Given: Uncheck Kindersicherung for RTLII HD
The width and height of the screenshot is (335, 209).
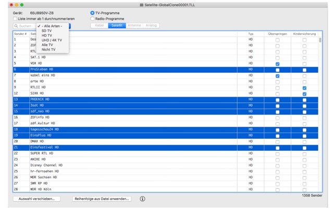Looking at the screenshot, I should 304,88.
